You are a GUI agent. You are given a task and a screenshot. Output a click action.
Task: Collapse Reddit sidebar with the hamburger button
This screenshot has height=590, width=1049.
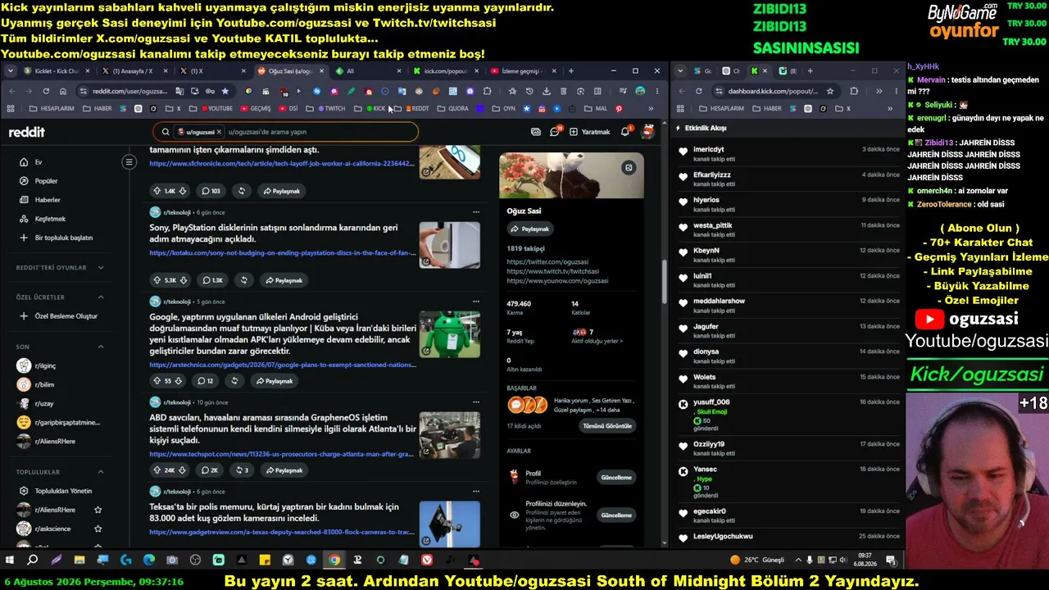pyautogui.click(x=129, y=162)
